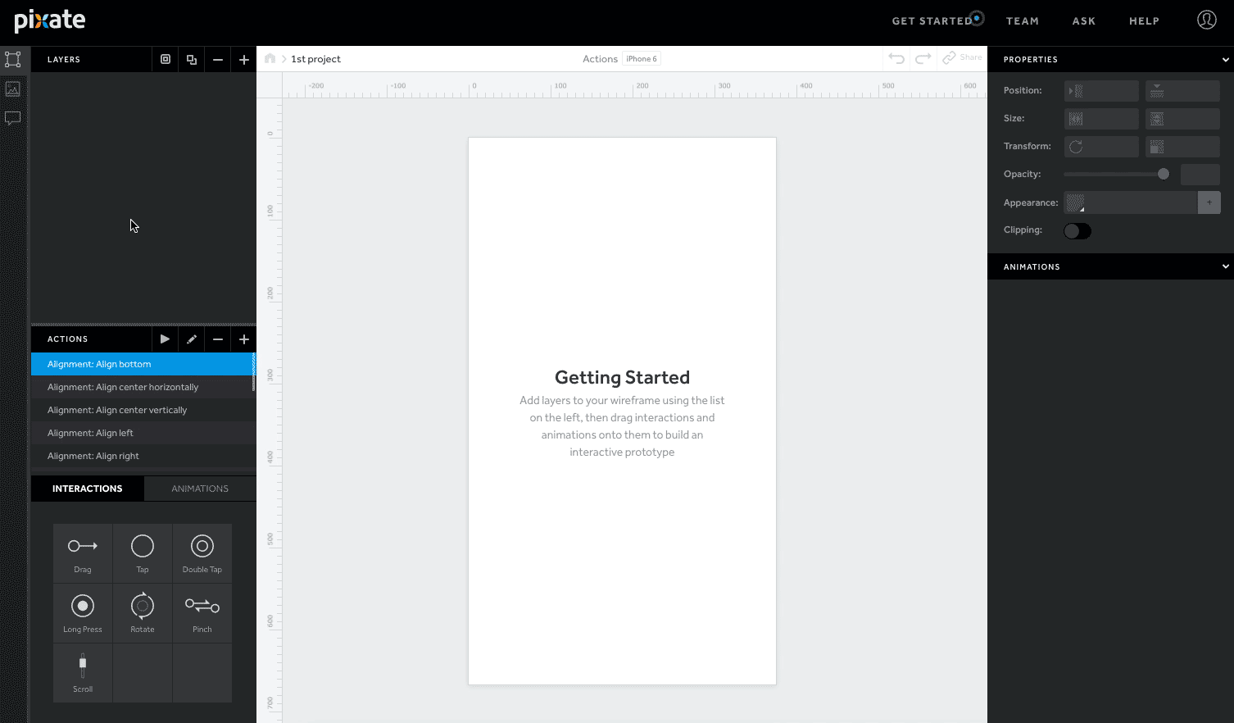Click the remove layer minus icon
The height and width of the screenshot is (723, 1234).
click(x=217, y=60)
